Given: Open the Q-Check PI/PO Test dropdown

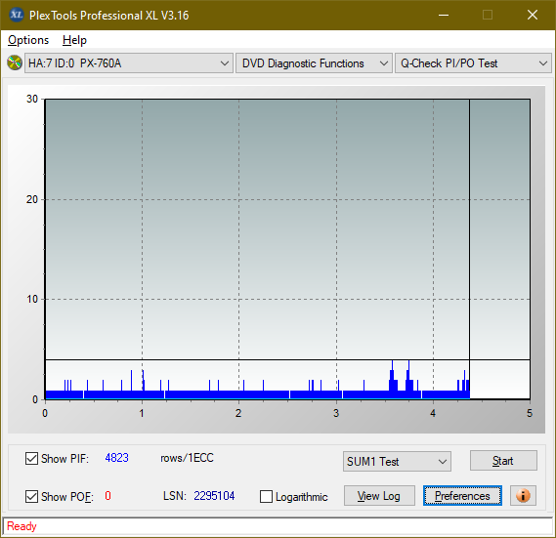Looking at the screenshot, I should (473, 63).
